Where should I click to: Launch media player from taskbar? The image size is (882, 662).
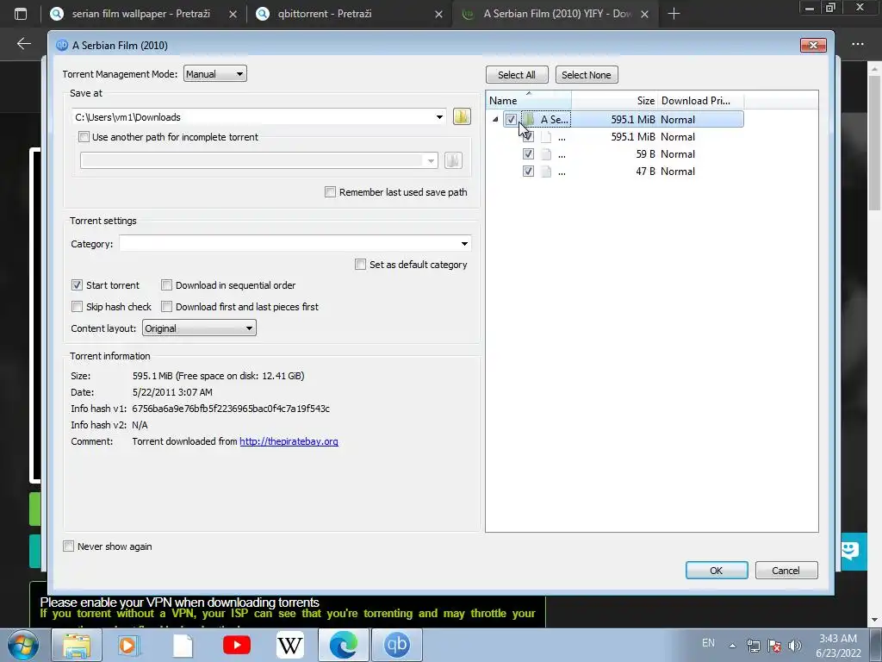tap(127, 645)
